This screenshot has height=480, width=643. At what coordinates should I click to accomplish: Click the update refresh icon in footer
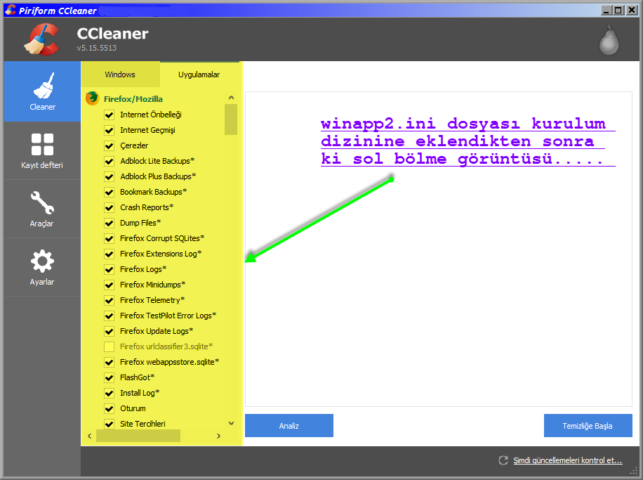(503, 460)
